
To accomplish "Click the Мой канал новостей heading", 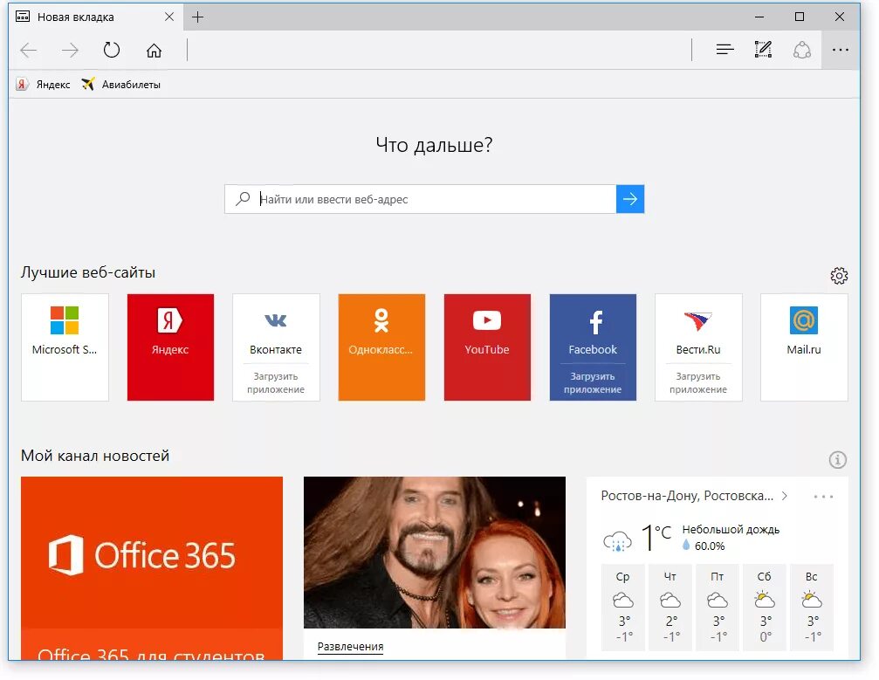I will tap(95, 456).
